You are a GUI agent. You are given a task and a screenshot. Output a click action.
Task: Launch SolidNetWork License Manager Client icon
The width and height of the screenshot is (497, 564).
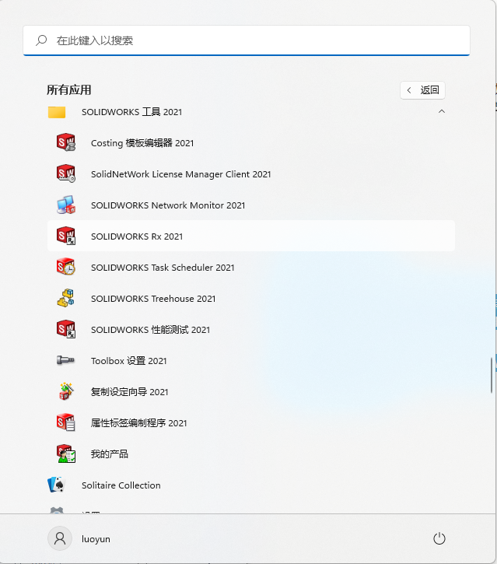tap(66, 173)
